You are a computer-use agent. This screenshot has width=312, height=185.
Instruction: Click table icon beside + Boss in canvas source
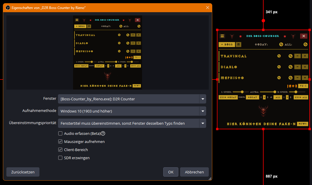point(238,45)
